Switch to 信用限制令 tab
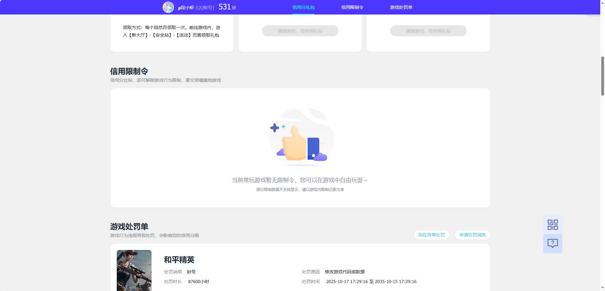The image size is (605, 291). point(352,7)
